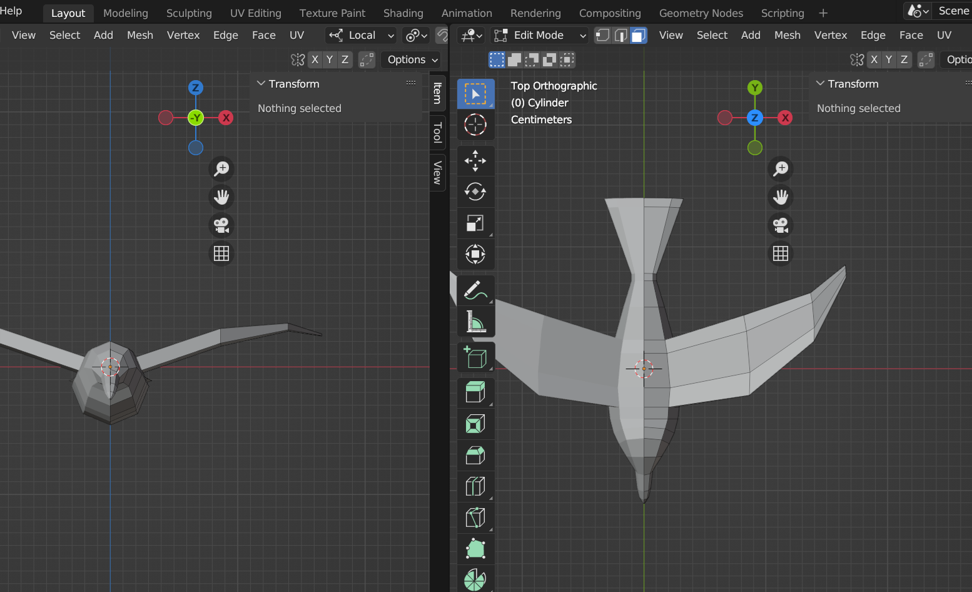Select the Measure tool
Screen dimensions: 972x592
(475, 322)
